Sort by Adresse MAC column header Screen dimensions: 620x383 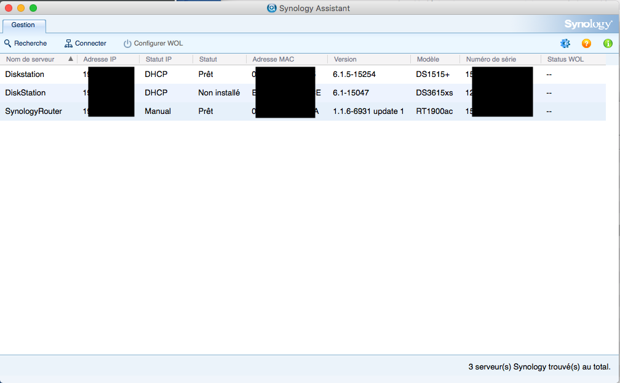pos(273,59)
